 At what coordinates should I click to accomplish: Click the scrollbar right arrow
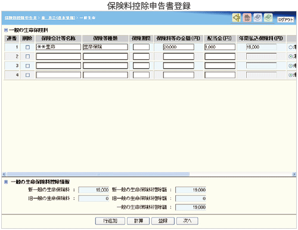pos(294,174)
